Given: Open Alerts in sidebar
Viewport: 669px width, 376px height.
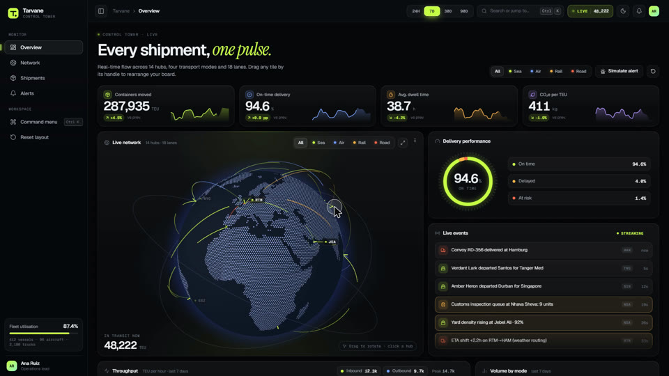Looking at the screenshot, I should [43, 93].
